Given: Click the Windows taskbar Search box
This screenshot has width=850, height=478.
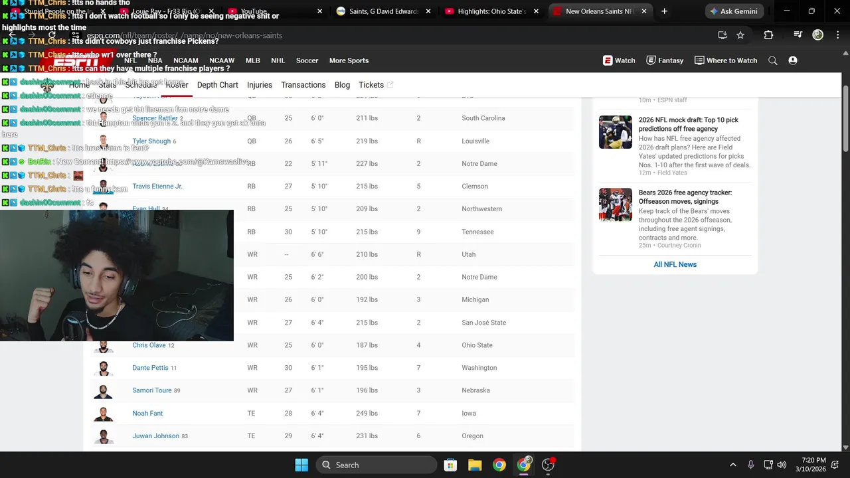Looking at the screenshot, I should pyautogui.click(x=377, y=465).
